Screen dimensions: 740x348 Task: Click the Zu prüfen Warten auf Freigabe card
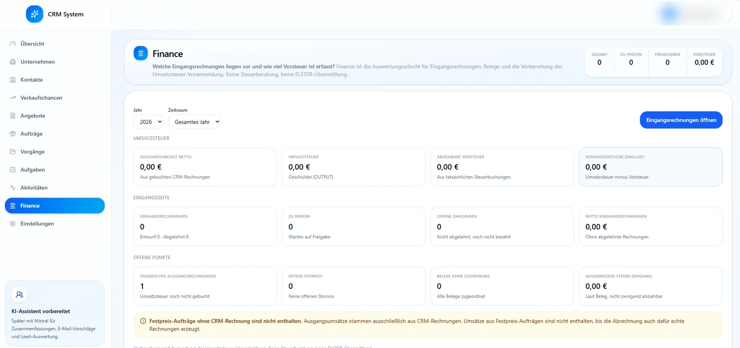(x=353, y=226)
